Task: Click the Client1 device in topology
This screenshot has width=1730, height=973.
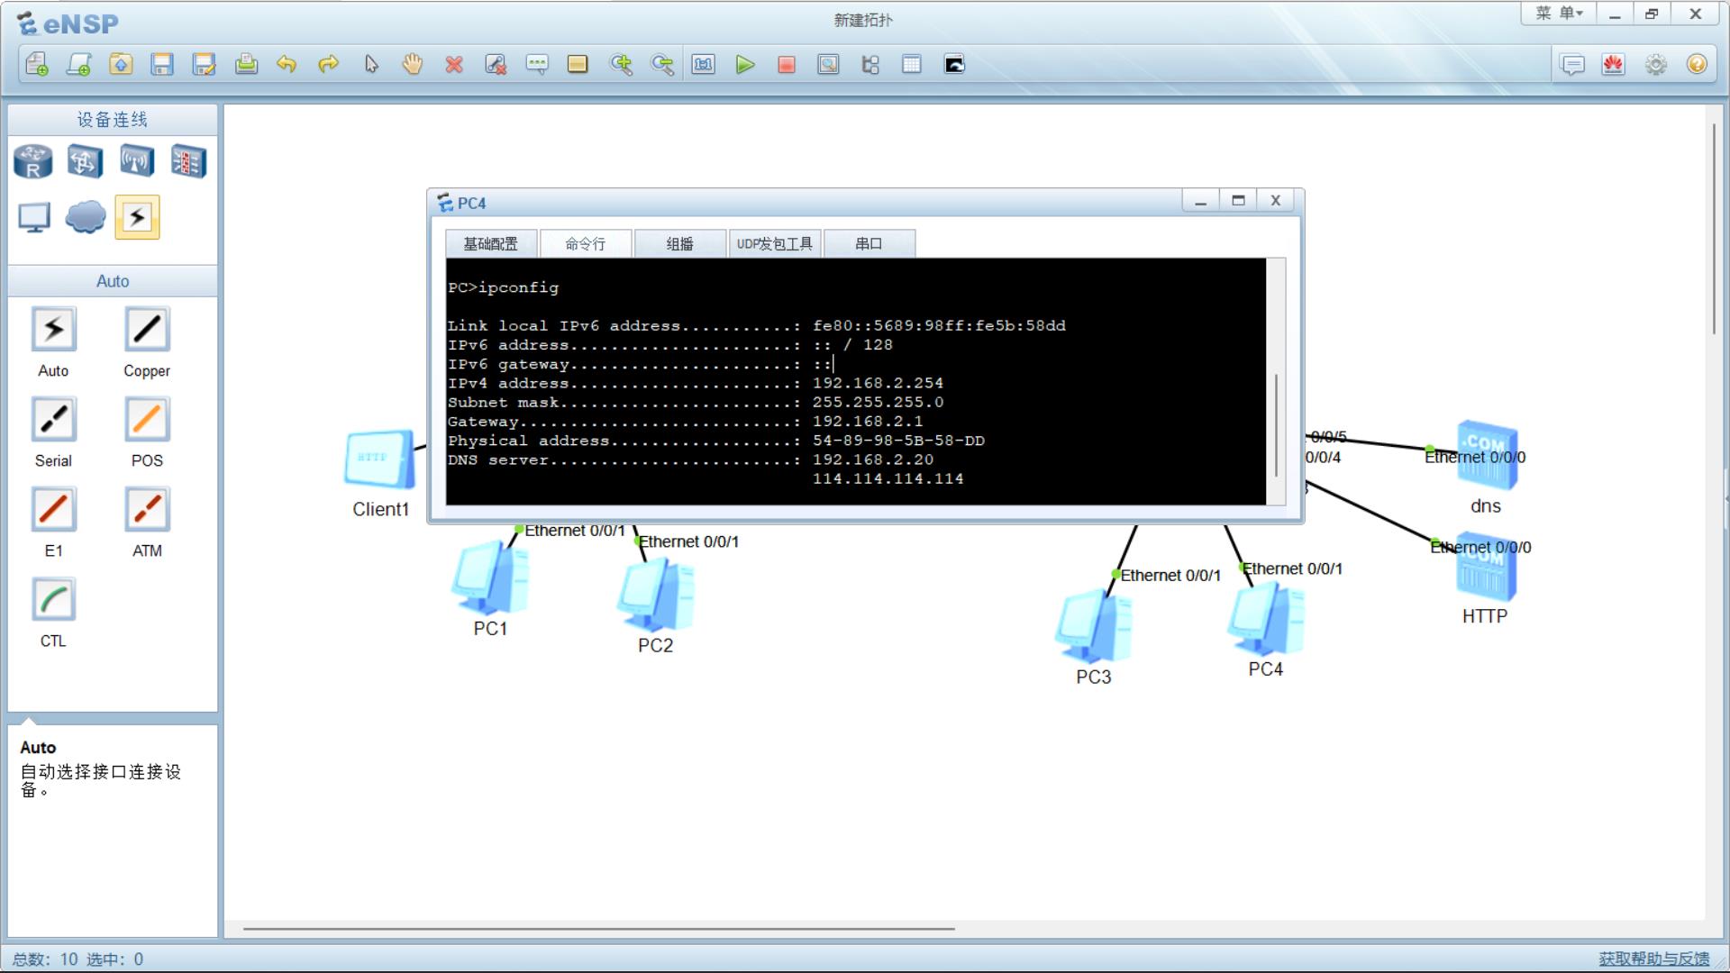Action: (x=380, y=459)
